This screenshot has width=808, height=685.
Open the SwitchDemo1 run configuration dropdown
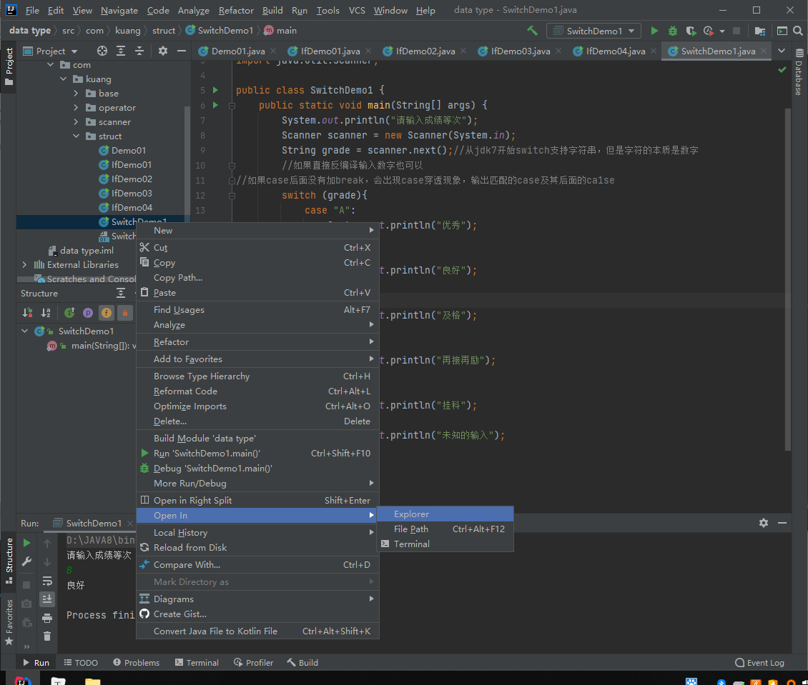(x=593, y=31)
